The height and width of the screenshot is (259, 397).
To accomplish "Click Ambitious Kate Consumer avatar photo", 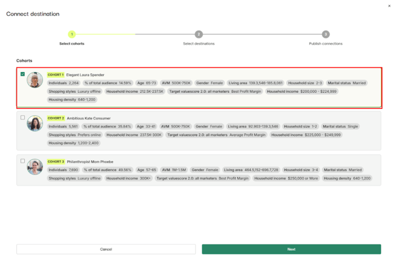I will click(35, 123).
